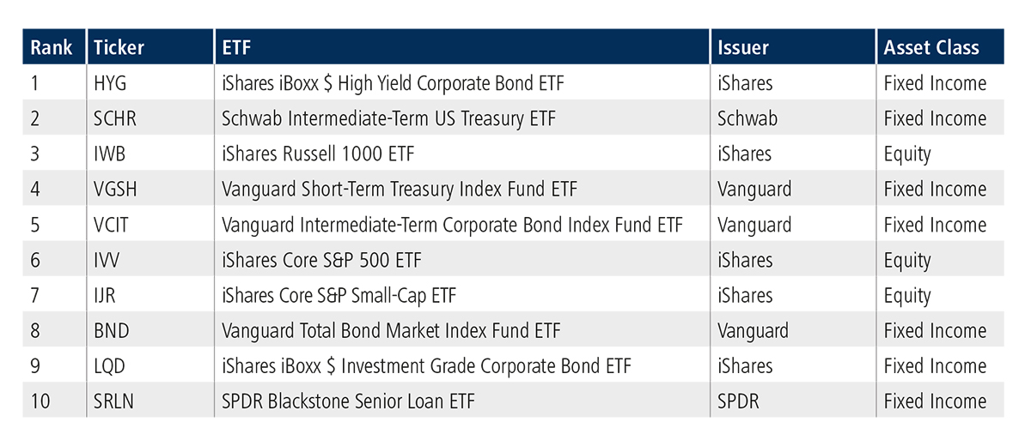Screen dimensions: 1031x446
Task: Click Vanguard Intermediate-Term Corporate Bond Index Fund ETF
Action: click(x=452, y=225)
